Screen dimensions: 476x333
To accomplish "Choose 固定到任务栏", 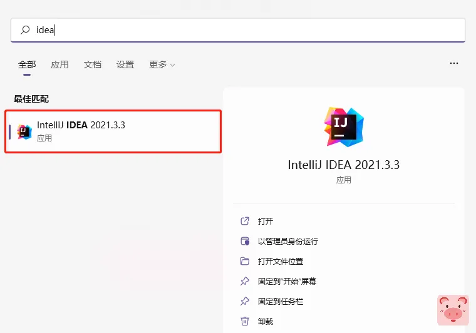I will click(281, 301).
